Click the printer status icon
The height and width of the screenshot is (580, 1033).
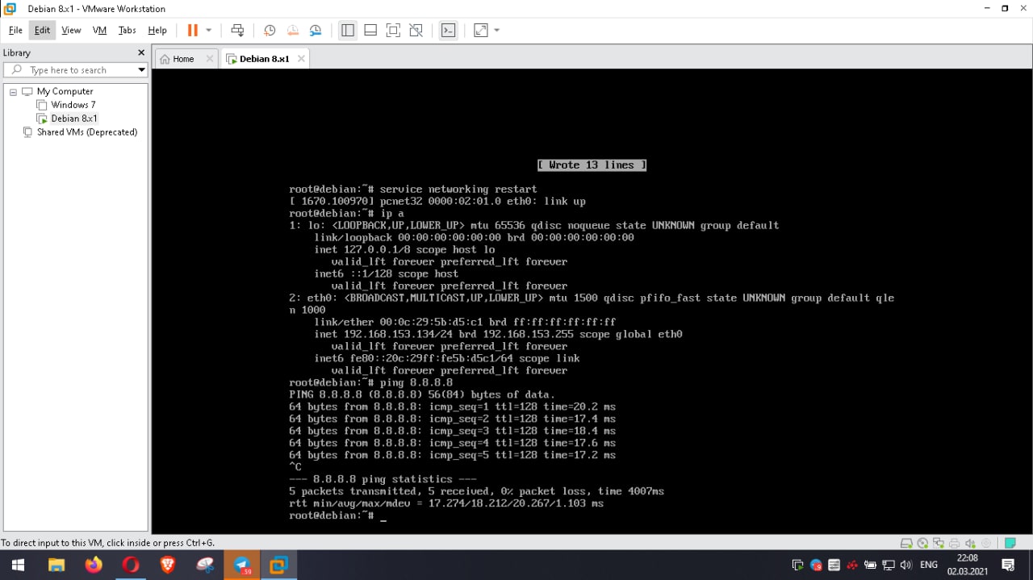pyautogui.click(x=954, y=544)
